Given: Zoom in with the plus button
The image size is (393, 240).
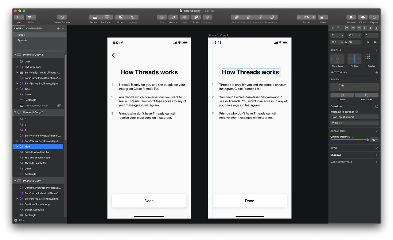Looking at the screenshot, I should [313, 17].
